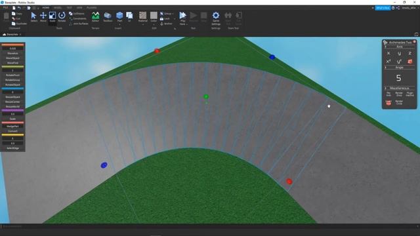Activate the Rotate tool
The image size is (420, 236).
(x=62, y=17)
